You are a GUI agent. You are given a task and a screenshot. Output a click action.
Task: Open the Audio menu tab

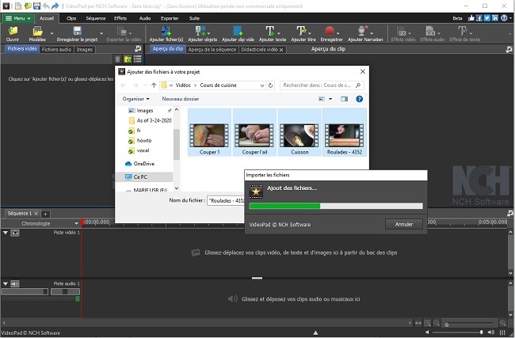pyautogui.click(x=145, y=18)
